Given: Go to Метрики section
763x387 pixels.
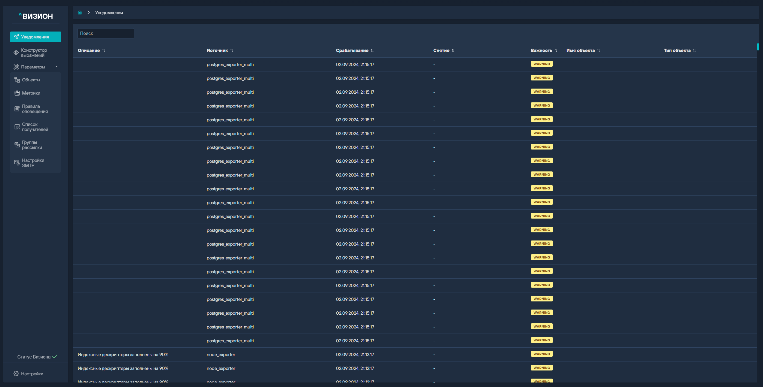Looking at the screenshot, I should pyautogui.click(x=31, y=93).
